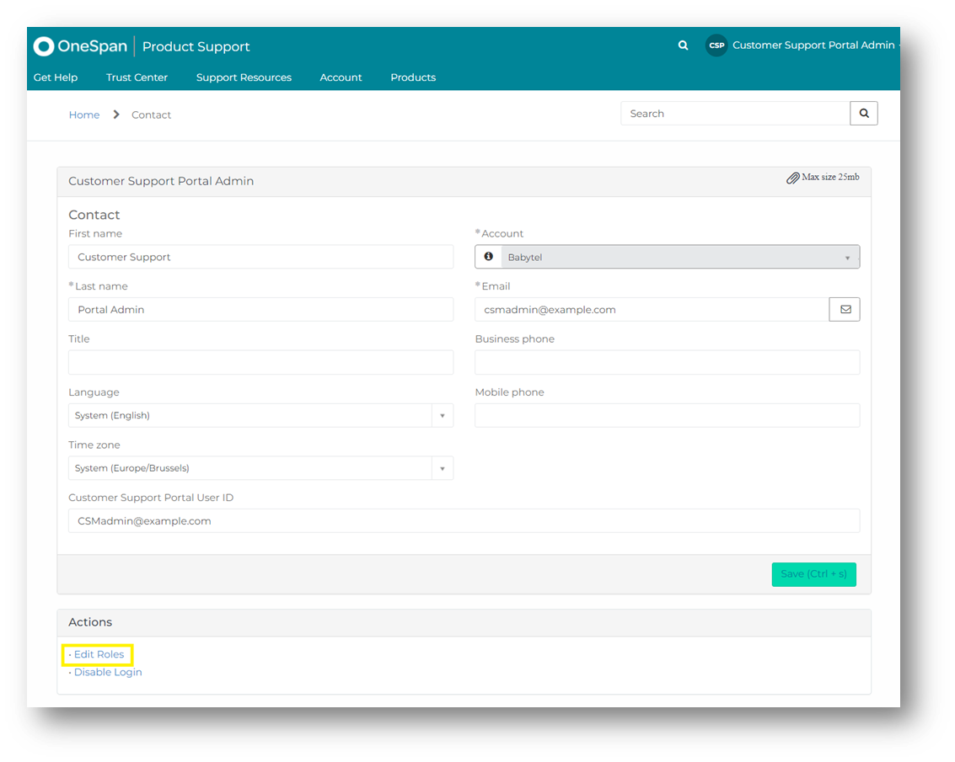The height and width of the screenshot is (762, 955).
Task: Open the Support Resources menu
Action: (244, 77)
